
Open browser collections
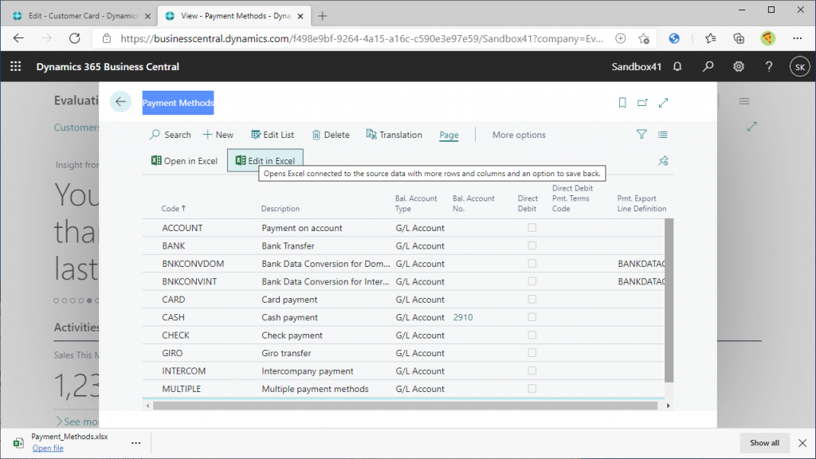click(739, 38)
